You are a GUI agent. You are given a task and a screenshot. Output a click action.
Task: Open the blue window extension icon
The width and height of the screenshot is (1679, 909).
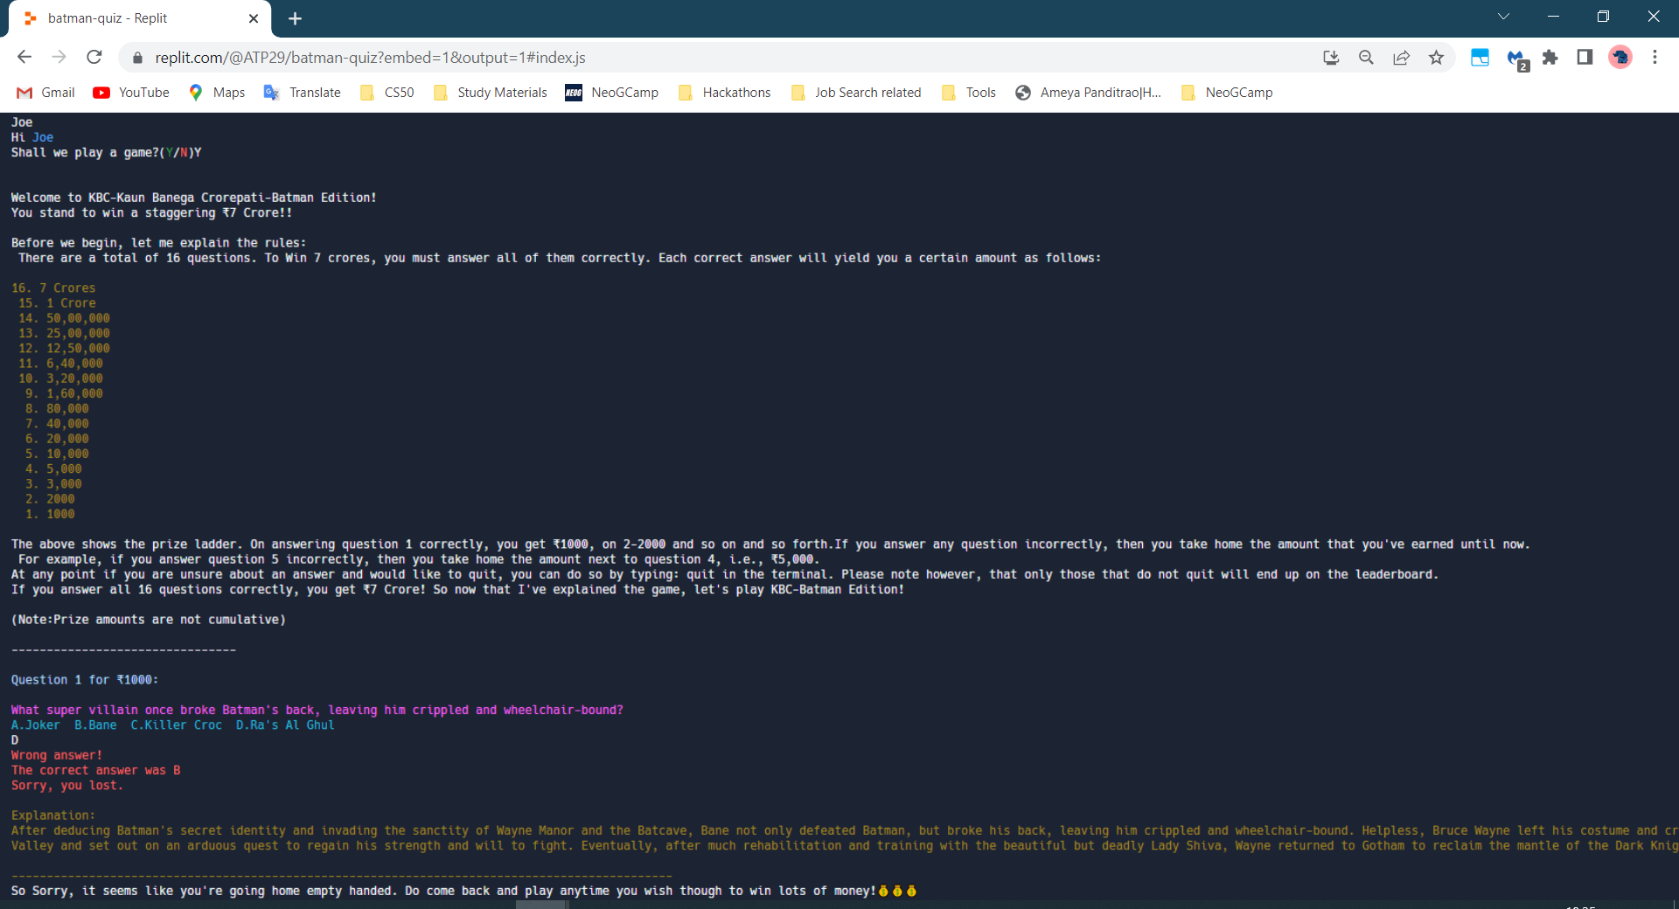1480,58
